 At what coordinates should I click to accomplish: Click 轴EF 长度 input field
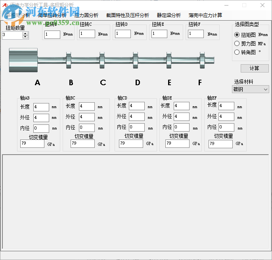pyautogui.click(x=226, y=106)
